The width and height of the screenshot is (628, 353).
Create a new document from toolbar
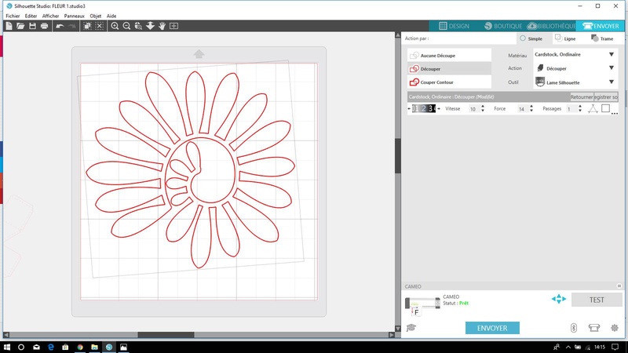coord(9,26)
